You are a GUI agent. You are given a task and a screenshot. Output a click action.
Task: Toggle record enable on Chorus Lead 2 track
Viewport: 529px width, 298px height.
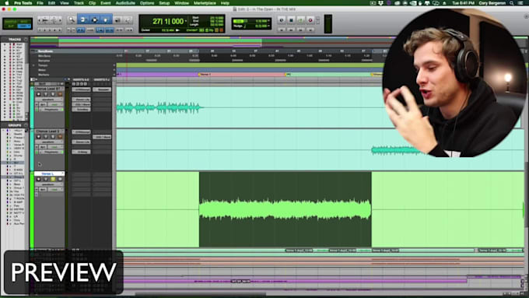point(38,137)
